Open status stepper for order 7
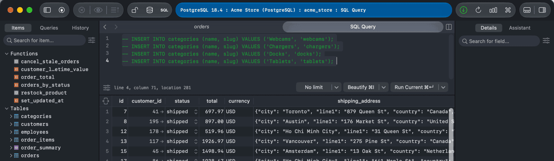Image resolution: width=554 pixels, height=161 pixels. [196, 112]
